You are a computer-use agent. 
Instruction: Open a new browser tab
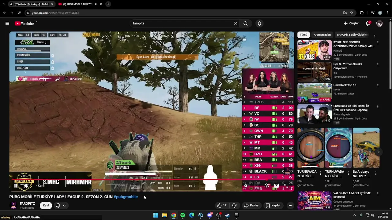pyautogui.click(x=108, y=4)
